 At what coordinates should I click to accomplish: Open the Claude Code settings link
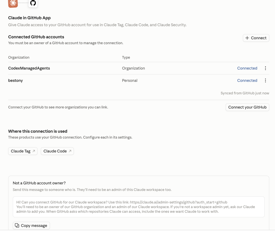coord(57,151)
